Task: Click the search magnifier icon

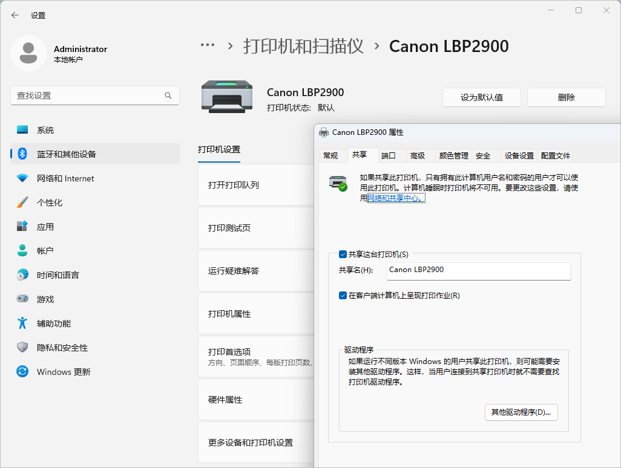Action: coord(168,96)
